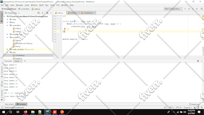Change the CRLF line separator setting

(x=172, y=107)
